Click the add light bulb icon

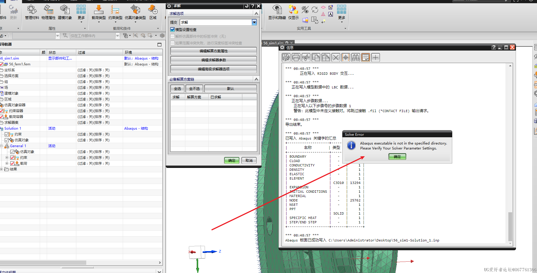[x=323, y=21]
